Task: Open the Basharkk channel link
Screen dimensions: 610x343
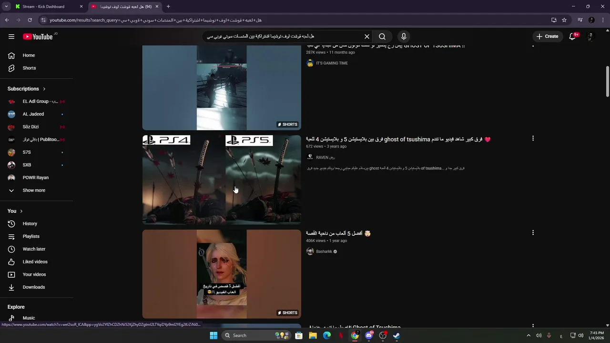Action: (324, 252)
